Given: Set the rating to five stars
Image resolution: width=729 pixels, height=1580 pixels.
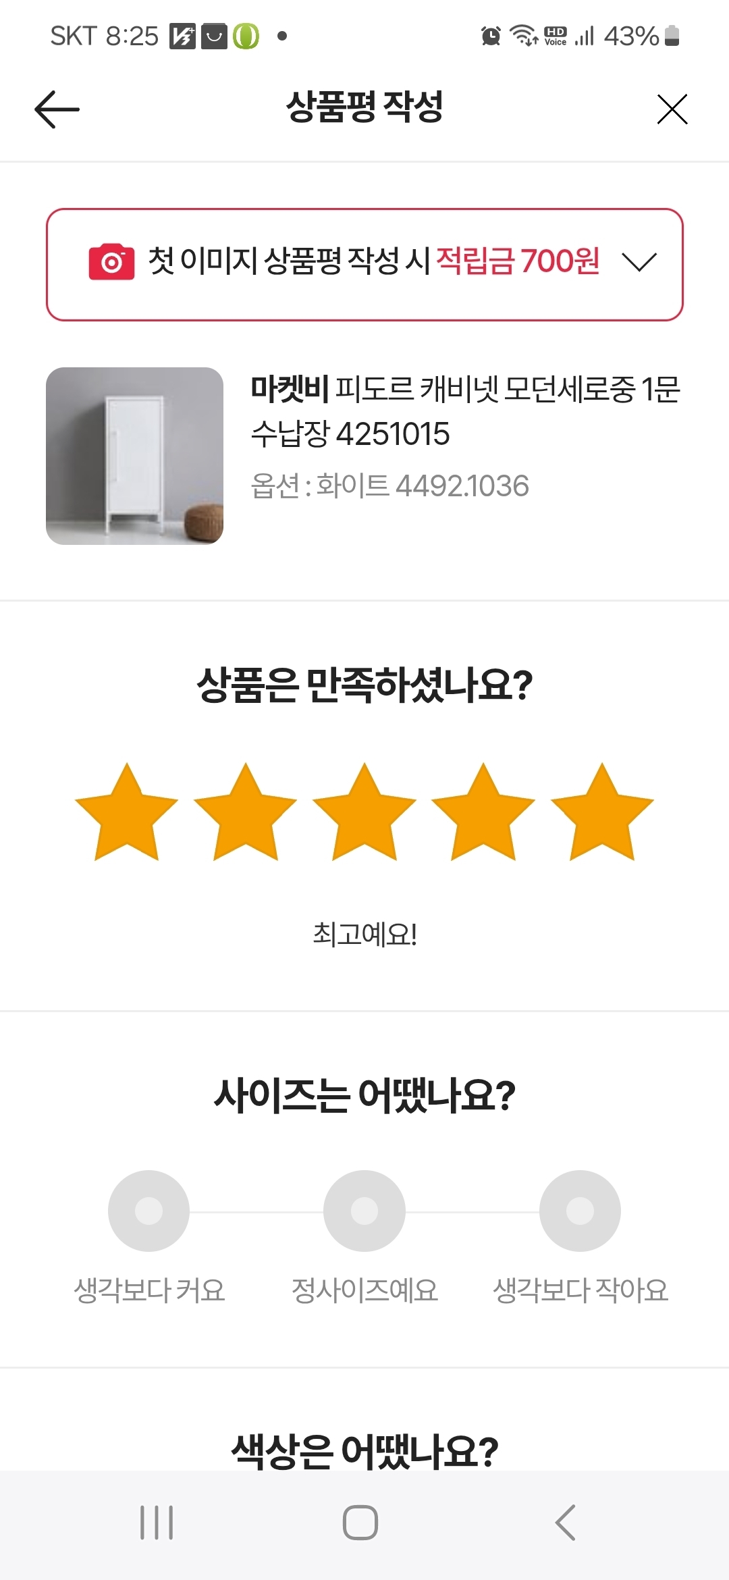Looking at the screenshot, I should (x=602, y=812).
